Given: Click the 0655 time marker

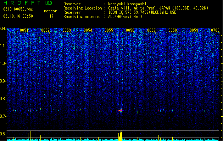Looking at the screenshot, I should pos(109,30).
